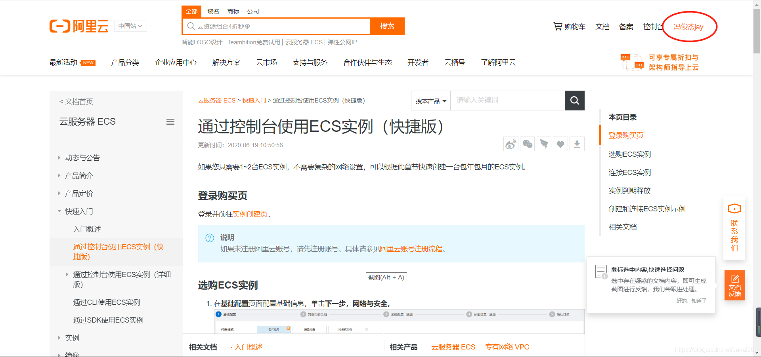Open 合作伙伴与生态 menu

(x=367, y=63)
